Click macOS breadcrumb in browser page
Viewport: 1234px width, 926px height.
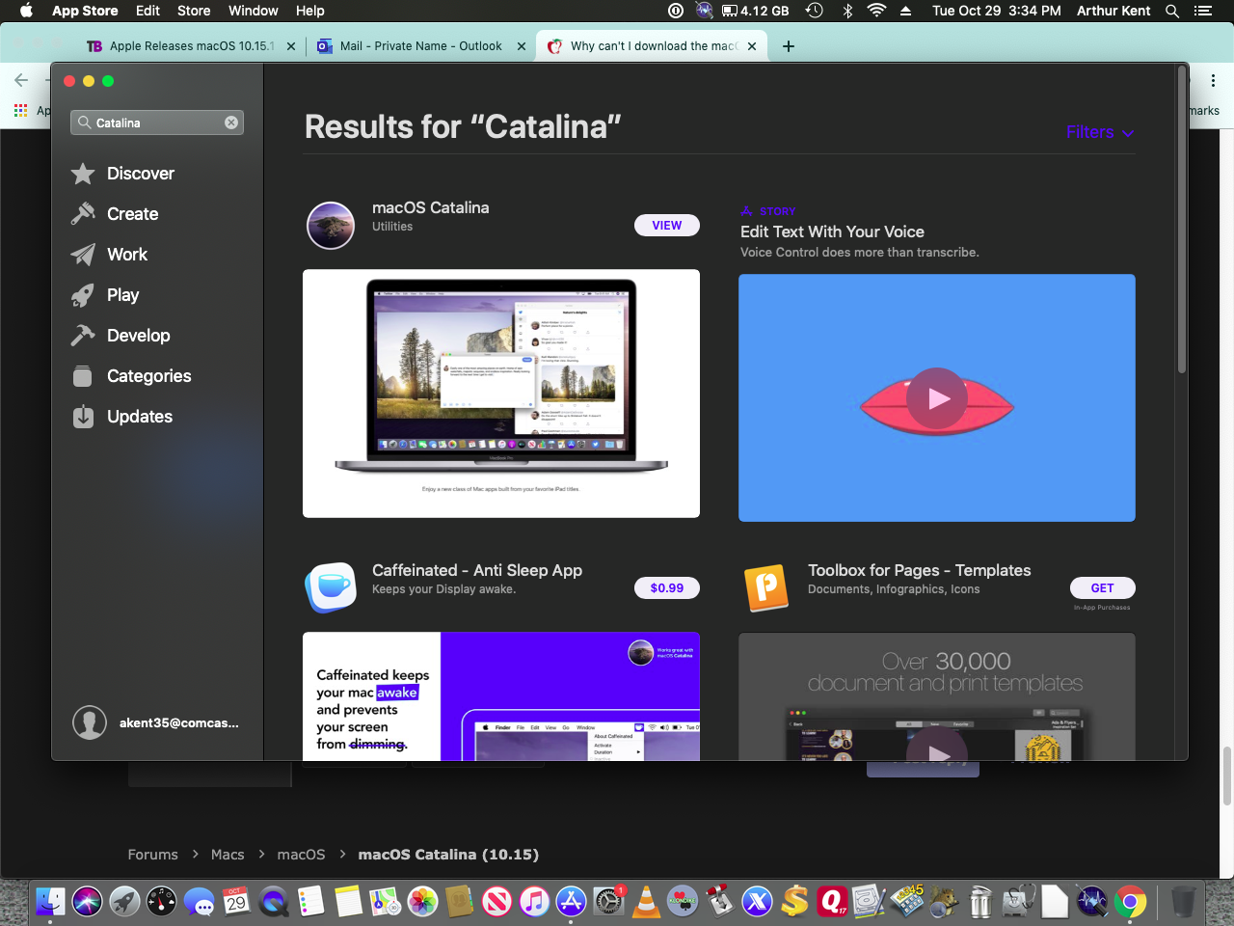[x=301, y=855]
